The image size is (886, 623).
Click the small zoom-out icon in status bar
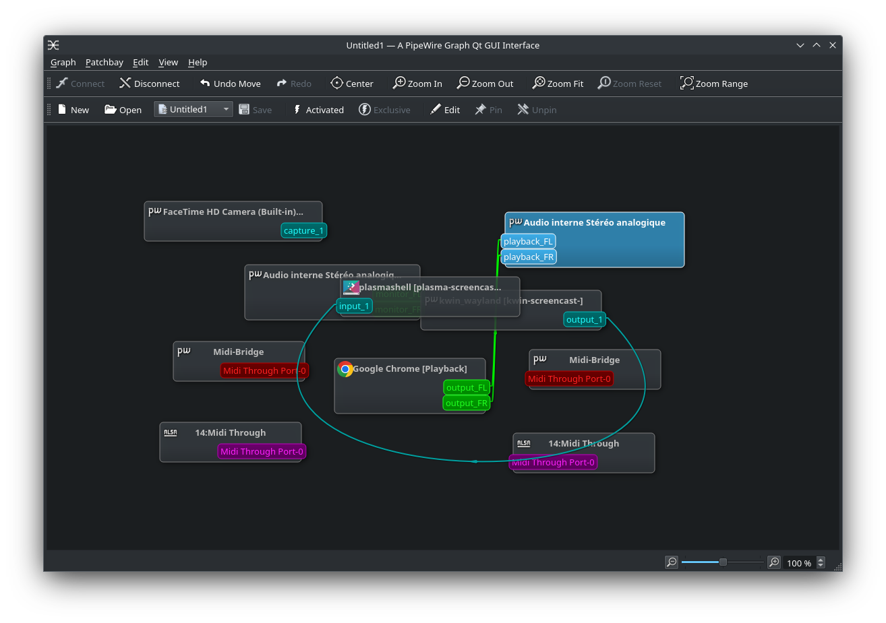coord(672,562)
